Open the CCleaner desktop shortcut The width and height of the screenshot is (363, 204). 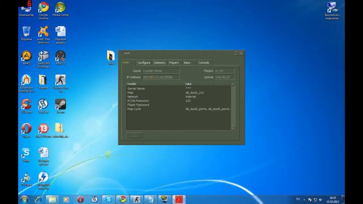27,106
